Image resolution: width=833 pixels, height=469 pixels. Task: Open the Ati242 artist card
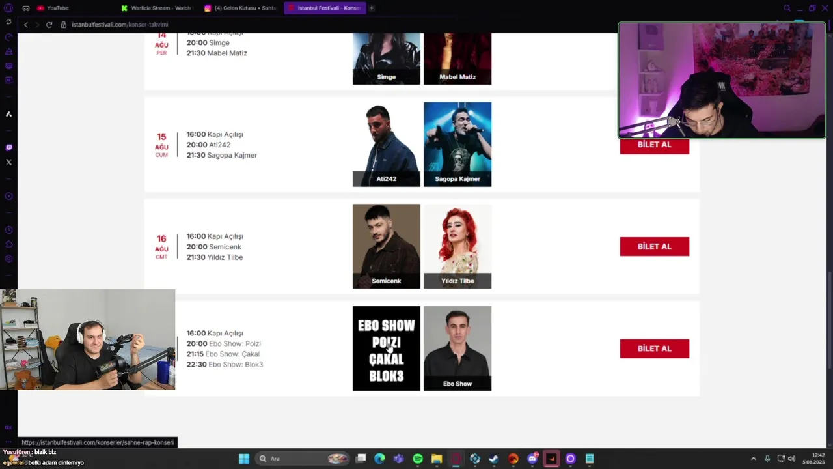(x=387, y=145)
